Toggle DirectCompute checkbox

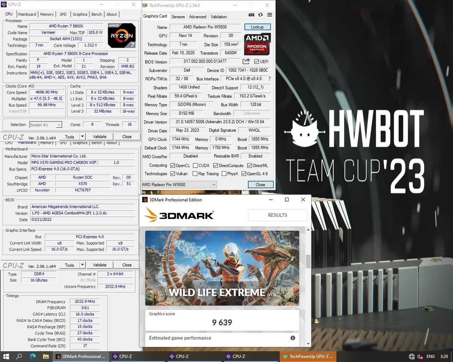(x=215, y=165)
